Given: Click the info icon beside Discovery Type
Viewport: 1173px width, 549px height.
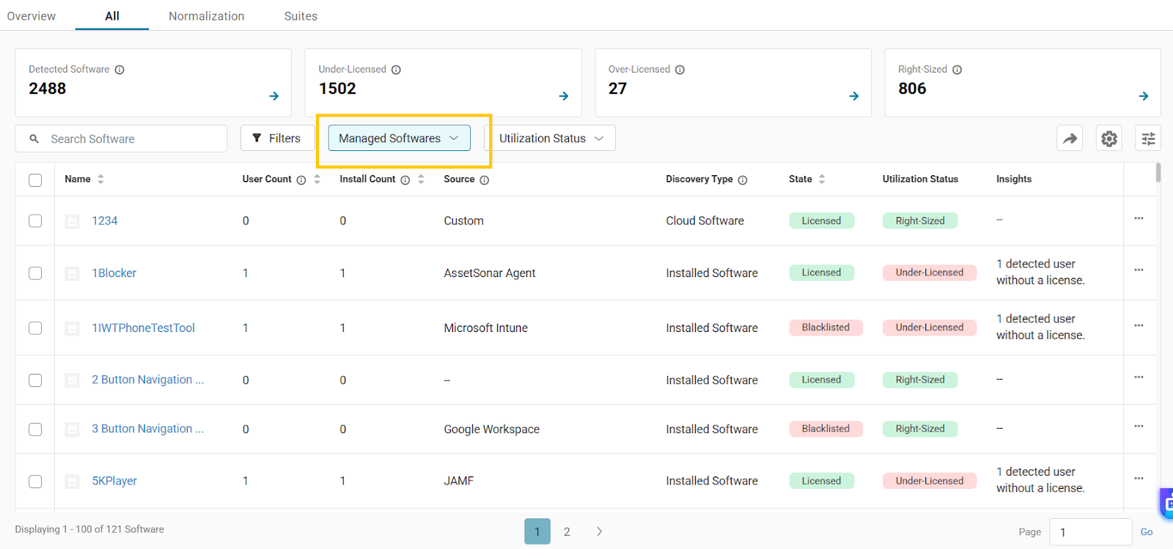Looking at the screenshot, I should [x=743, y=180].
